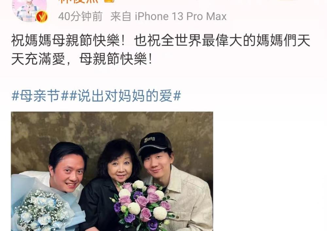Screen dimensions: 327x231
Task: Tap the 40分钟前 timestamp
Action: [x=80, y=16]
